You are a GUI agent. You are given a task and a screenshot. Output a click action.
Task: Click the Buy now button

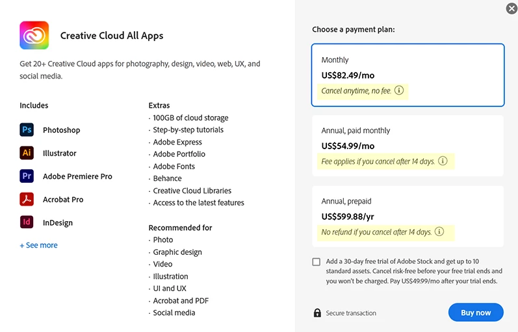coord(476,312)
